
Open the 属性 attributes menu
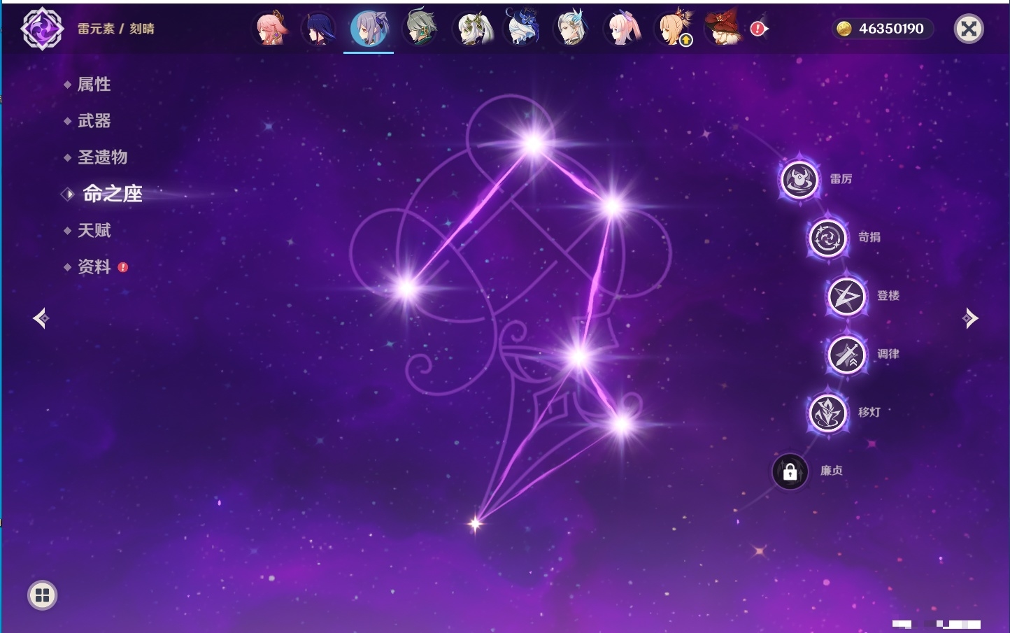(94, 85)
